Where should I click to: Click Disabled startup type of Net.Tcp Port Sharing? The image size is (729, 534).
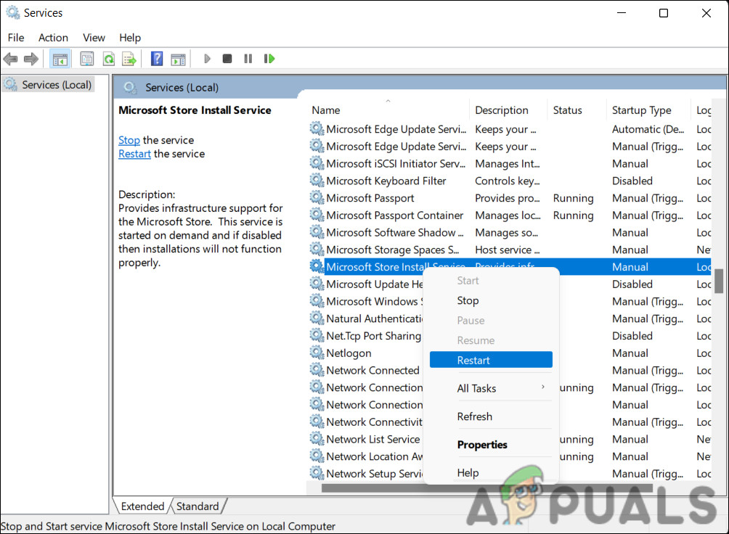632,336
